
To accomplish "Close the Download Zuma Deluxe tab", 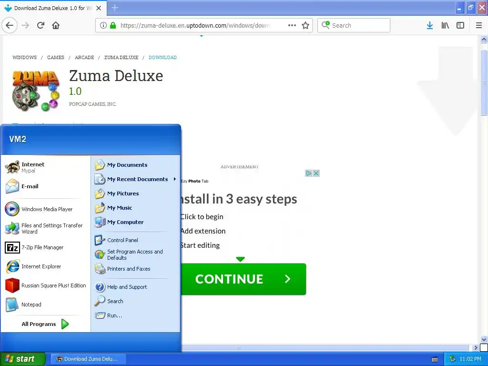I will point(99,8).
